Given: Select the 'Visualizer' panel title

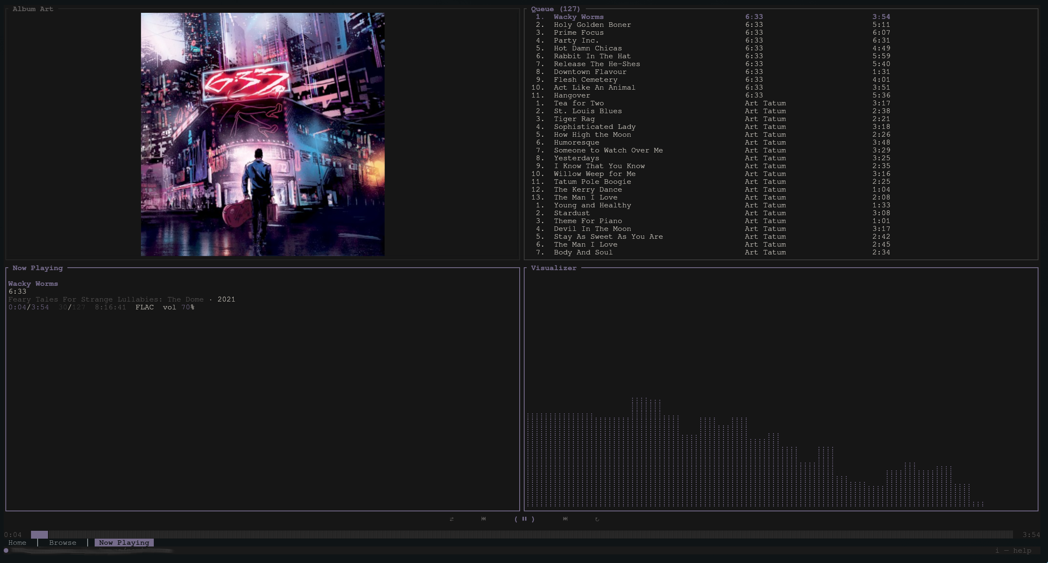Looking at the screenshot, I should click(554, 268).
